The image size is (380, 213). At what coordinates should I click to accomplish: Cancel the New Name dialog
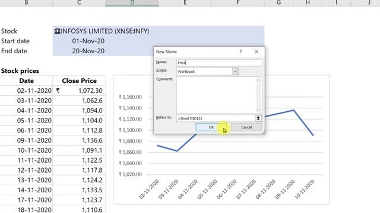click(x=246, y=127)
